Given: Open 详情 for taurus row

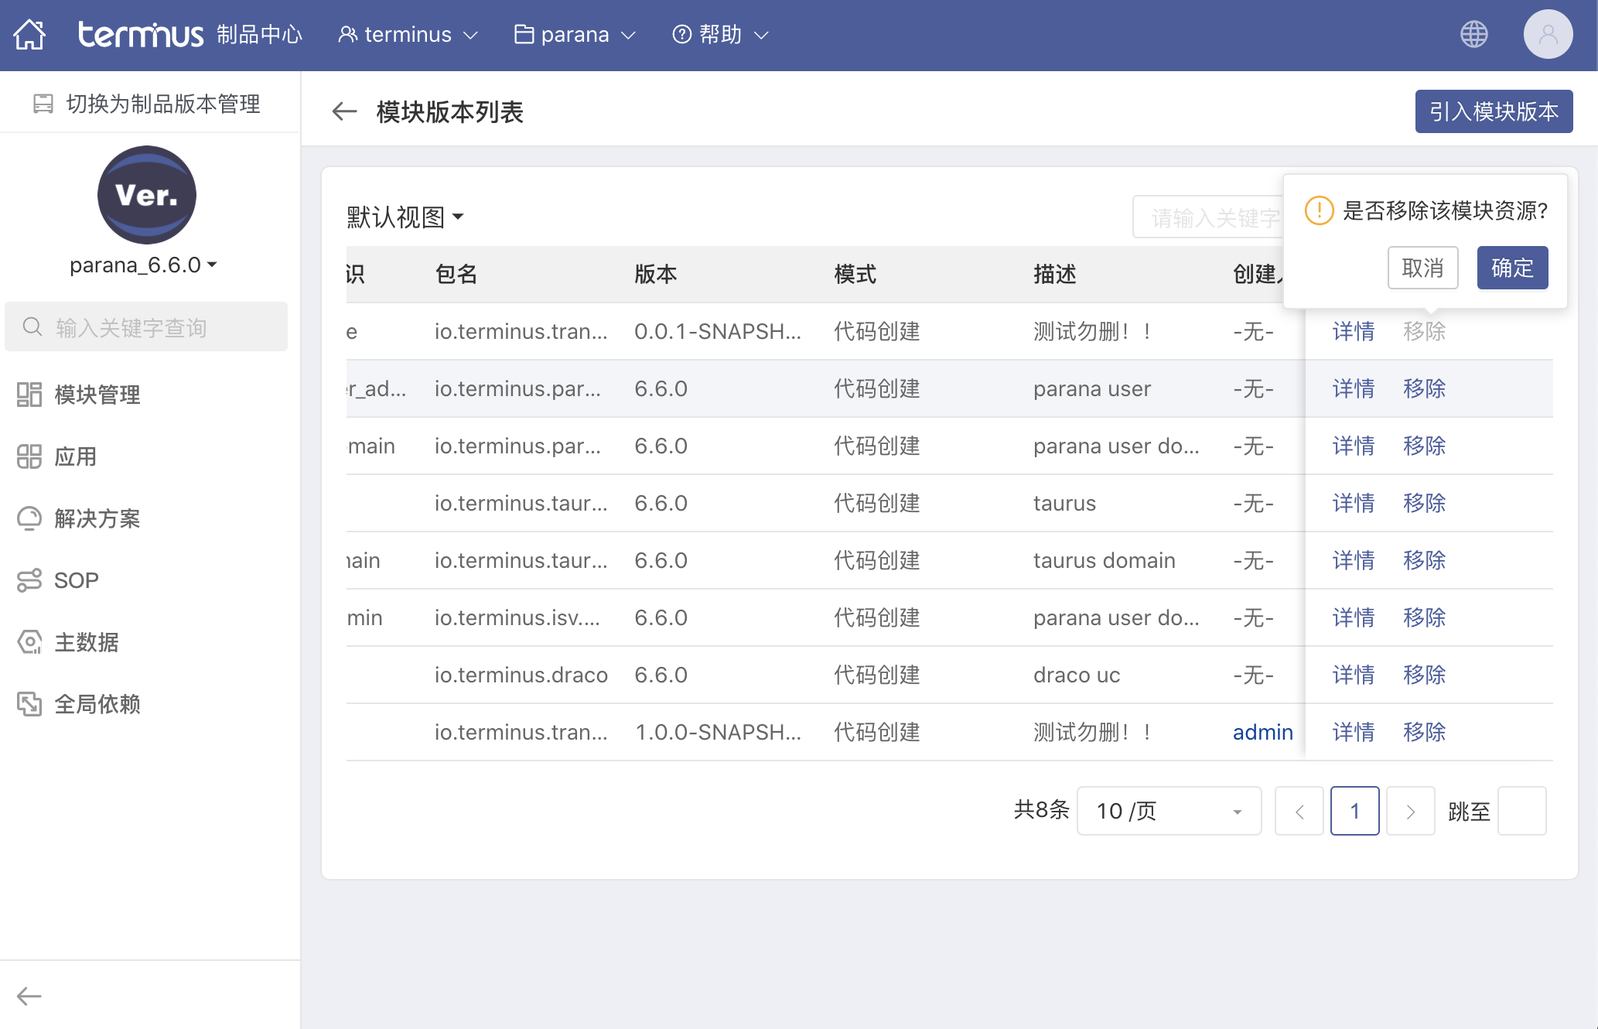Looking at the screenshot, I should point(1353,503).
